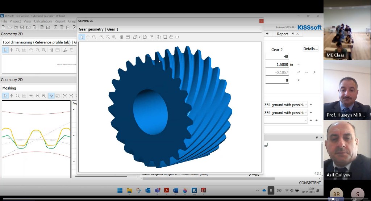371x201 pixels.
Task: Toggle the pointer tool in Meshing toolbar
Action: point(5,96)
